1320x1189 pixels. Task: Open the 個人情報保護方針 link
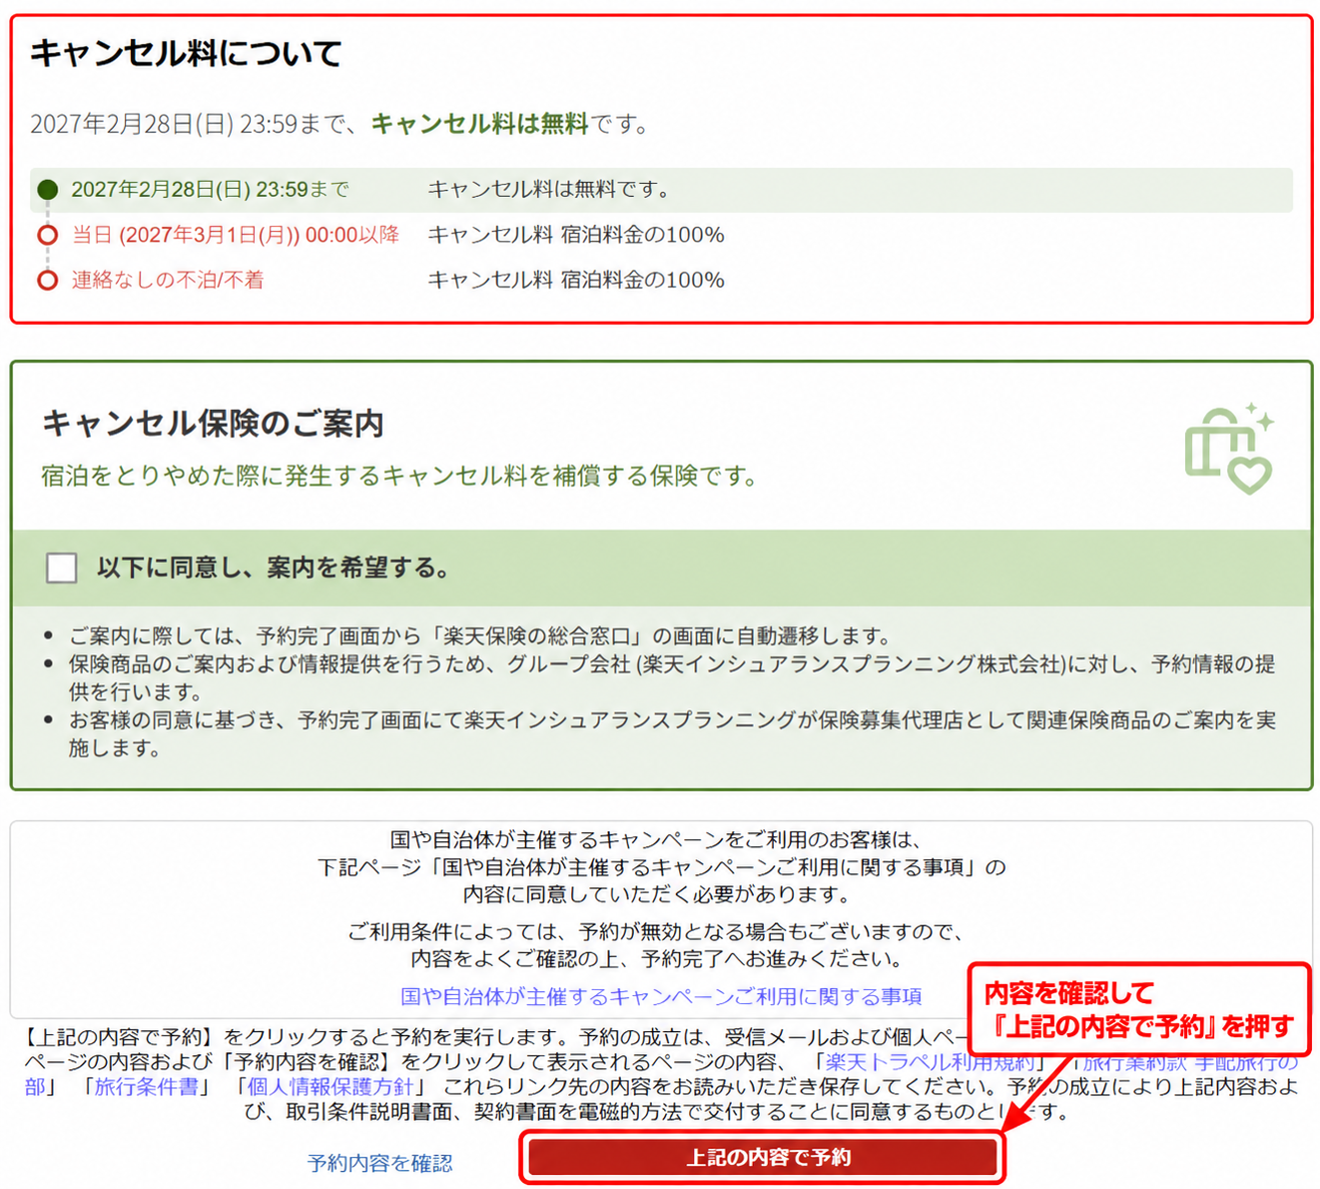click(x=330, y=1086)
